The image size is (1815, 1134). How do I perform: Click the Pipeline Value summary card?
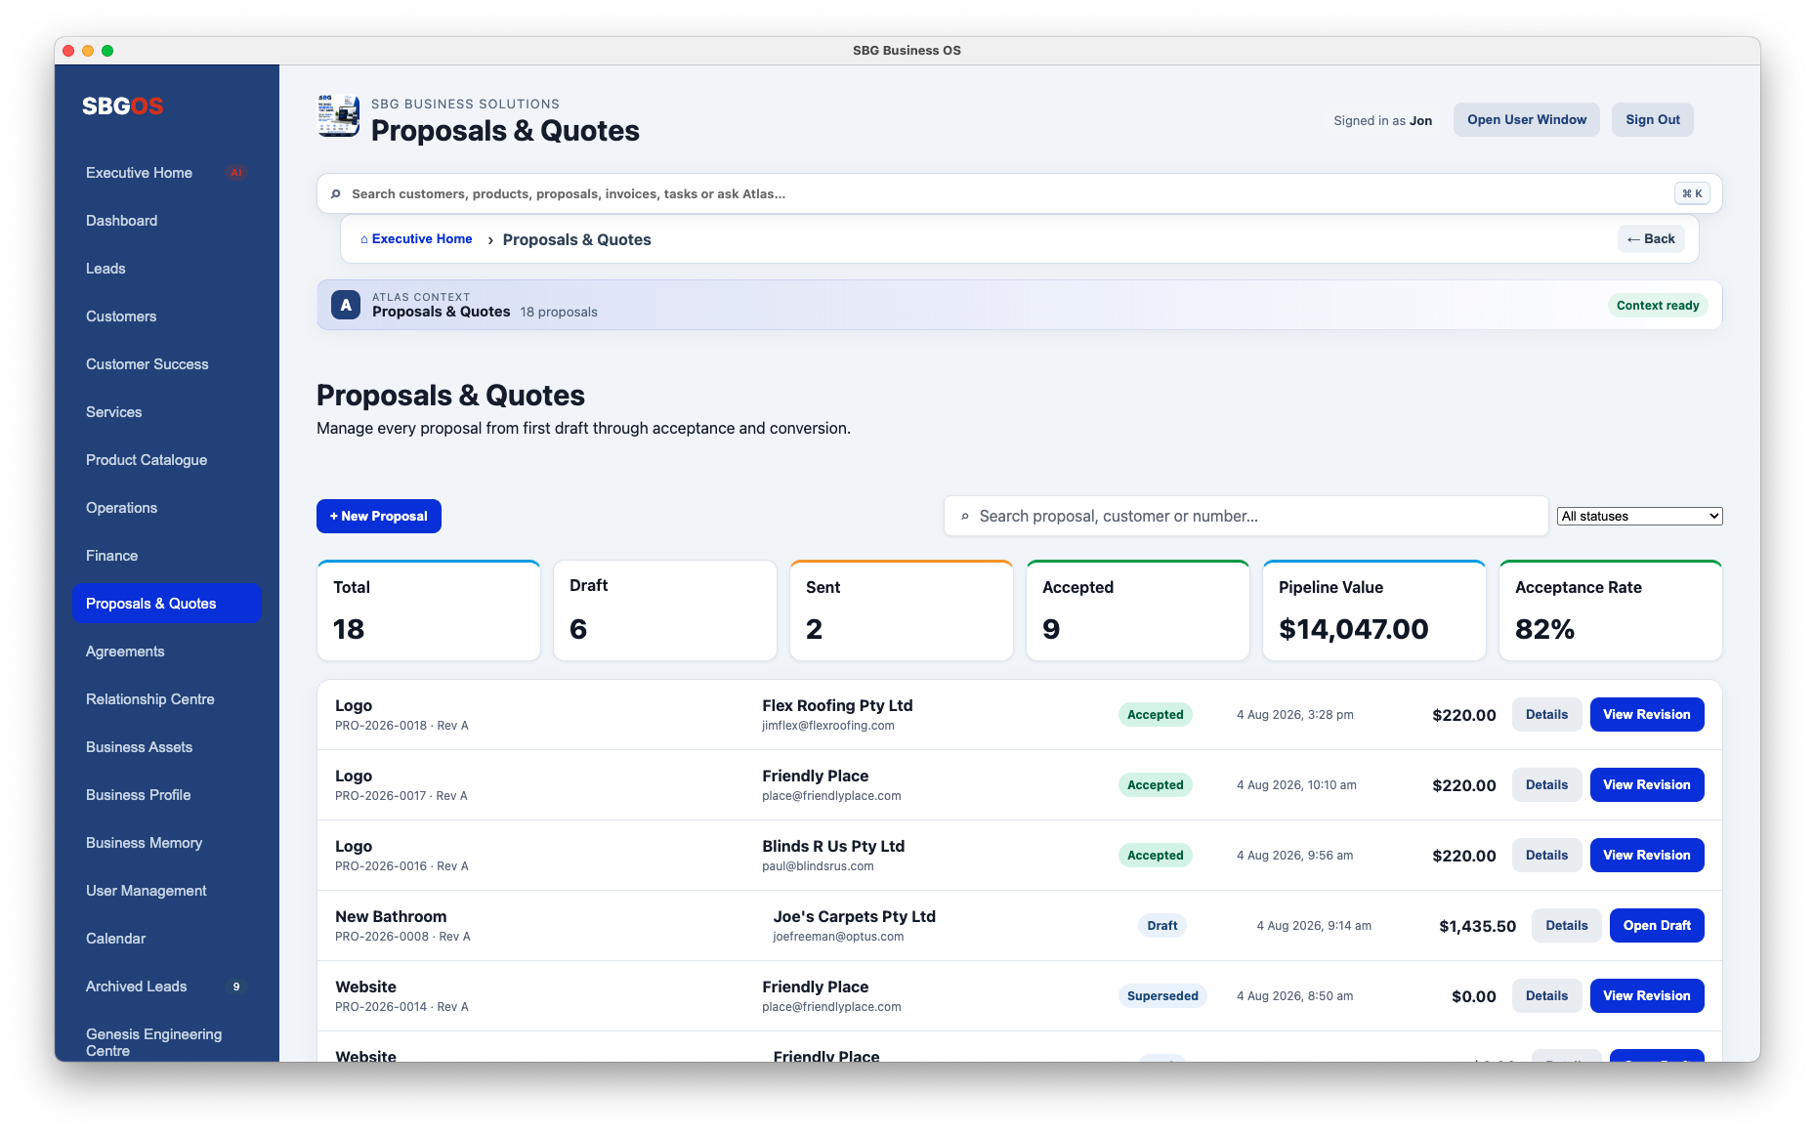(x=1373, y=610)
